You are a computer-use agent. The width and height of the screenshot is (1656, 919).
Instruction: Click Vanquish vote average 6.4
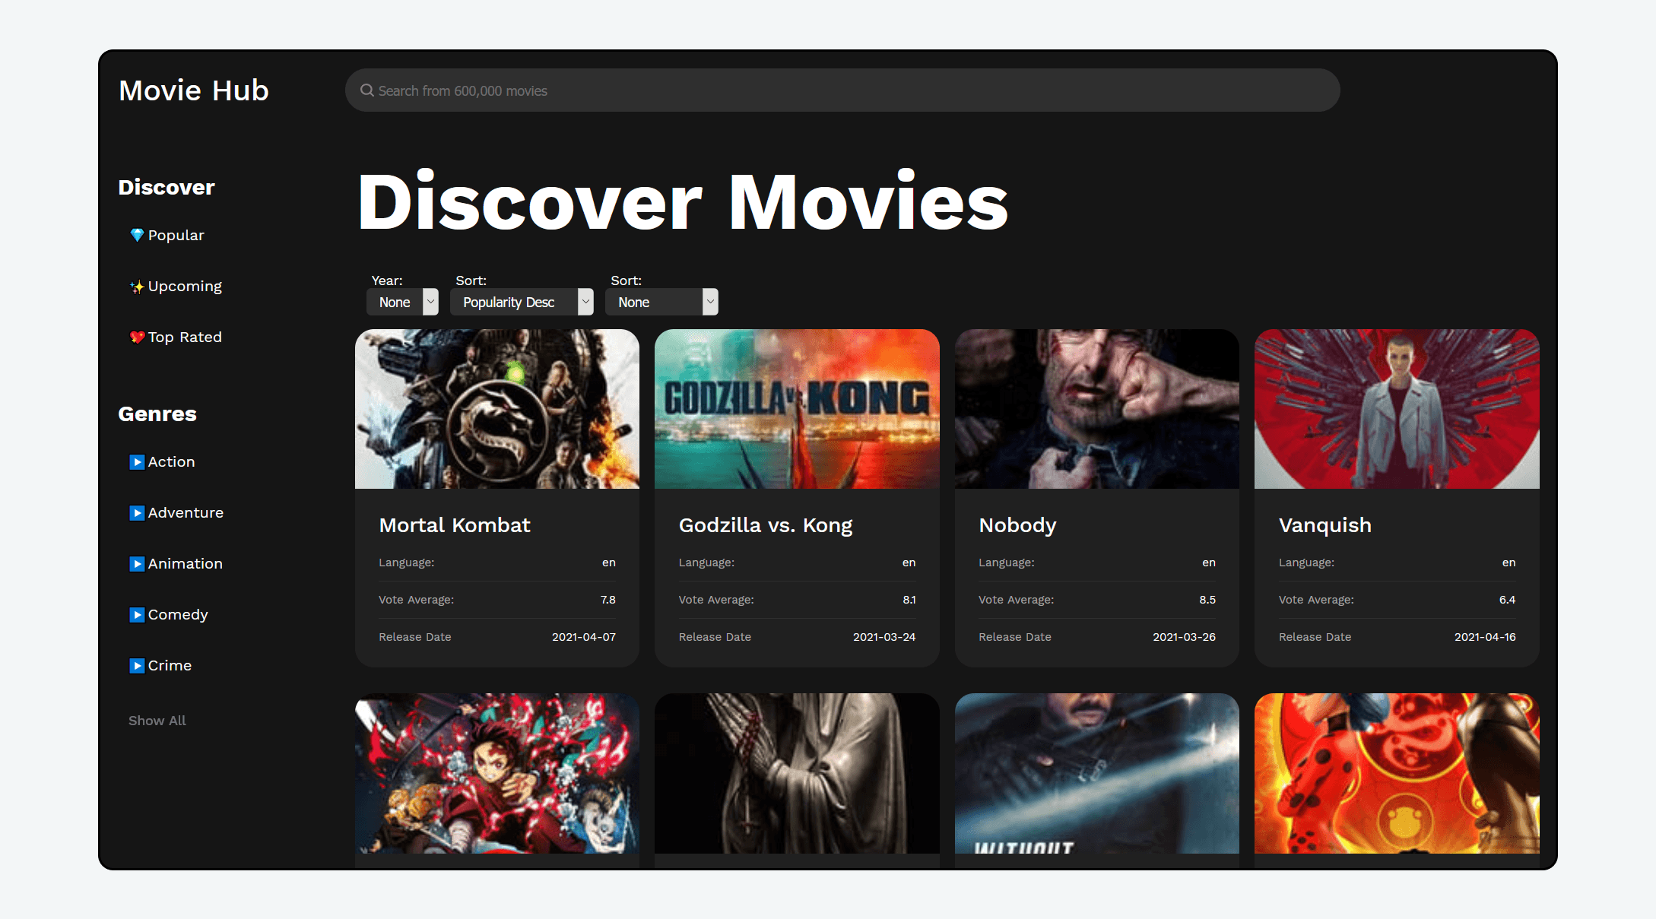[x=1507, y=600]
